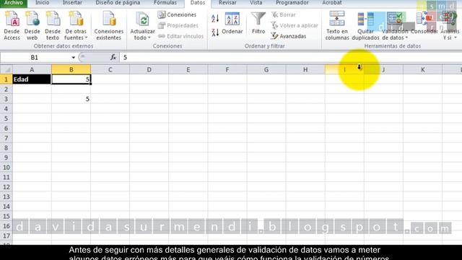
Task: Click the Desde web import icon
Action: tap(32, 25)
